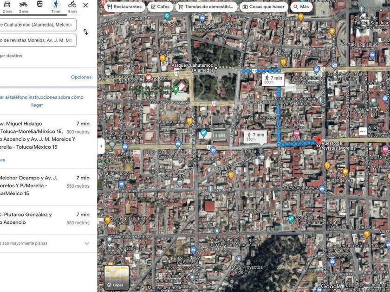Filter the map by Restaurantes
The image size is (390, 292).
tap(124, 7)
